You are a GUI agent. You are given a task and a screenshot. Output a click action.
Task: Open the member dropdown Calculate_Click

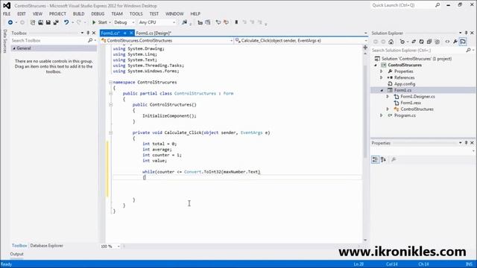(x=301, y=40)
